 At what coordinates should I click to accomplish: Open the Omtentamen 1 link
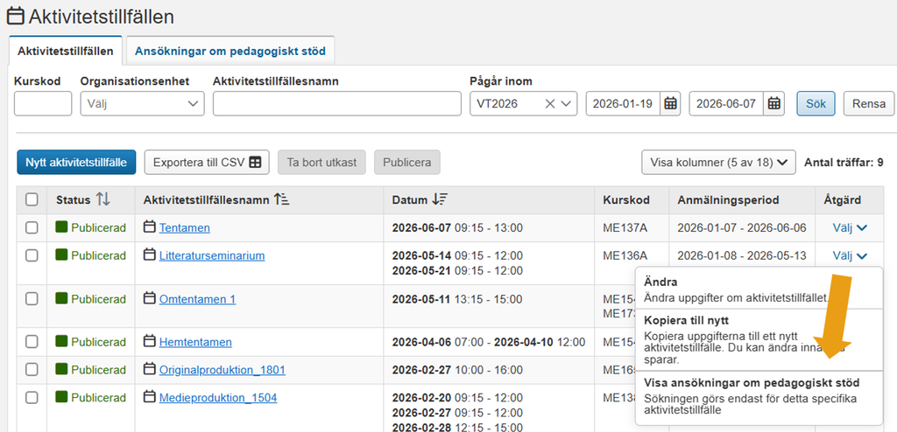point(197,299)
